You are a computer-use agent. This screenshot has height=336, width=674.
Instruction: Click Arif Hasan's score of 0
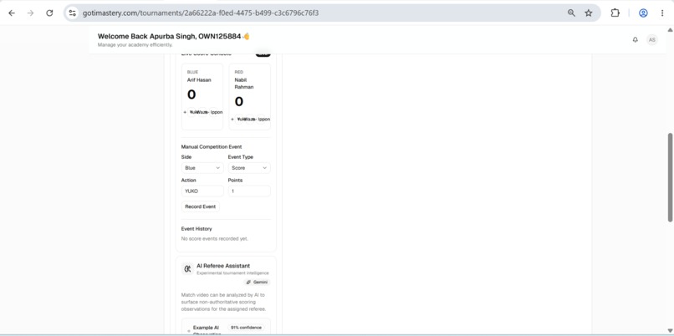pyautogui.click(x=191, y=94)
